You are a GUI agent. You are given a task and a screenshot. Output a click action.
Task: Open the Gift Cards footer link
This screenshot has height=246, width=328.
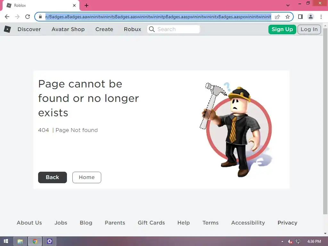tap(151, 223)
